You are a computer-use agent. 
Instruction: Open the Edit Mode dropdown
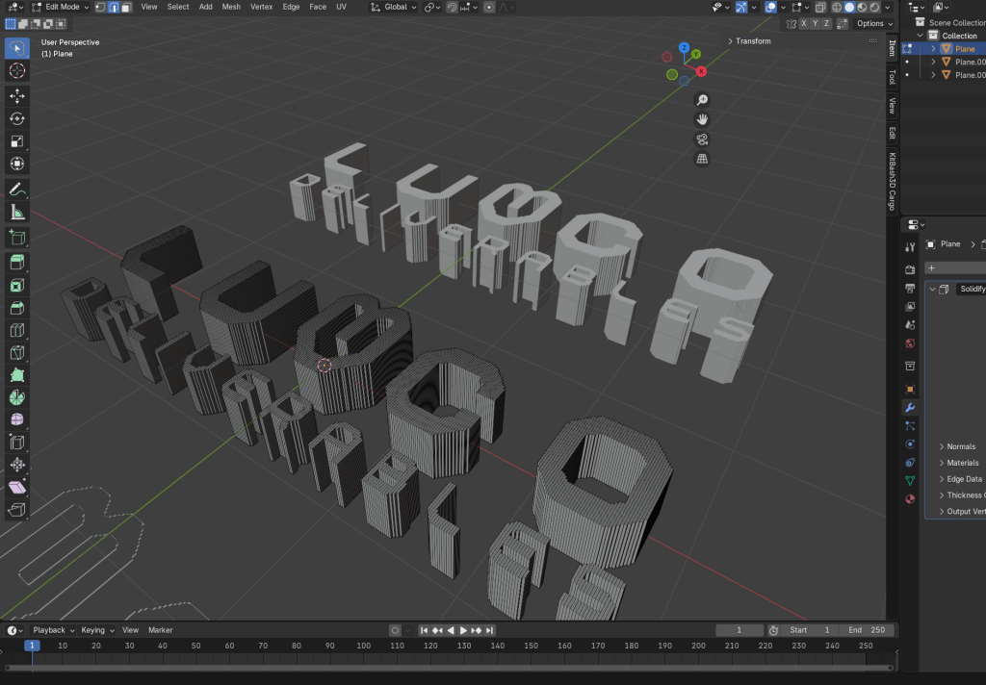coord(61,7)
